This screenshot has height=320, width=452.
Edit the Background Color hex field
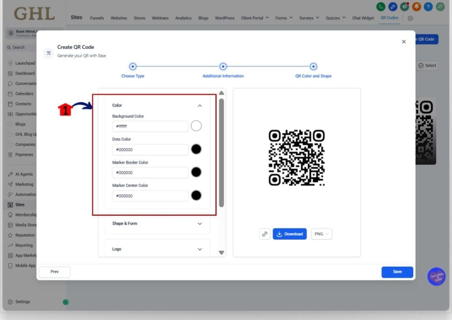[150, 126]
